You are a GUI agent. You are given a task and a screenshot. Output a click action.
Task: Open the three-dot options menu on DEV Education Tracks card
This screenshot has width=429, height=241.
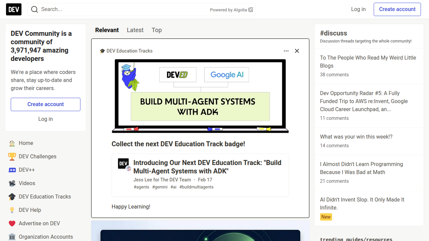286,51
